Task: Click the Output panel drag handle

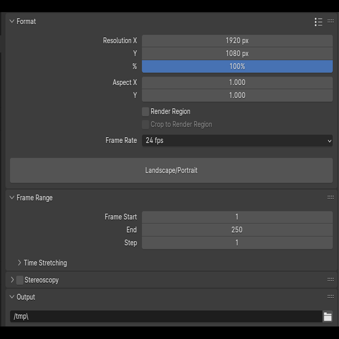Action: [x=331, y=297]
